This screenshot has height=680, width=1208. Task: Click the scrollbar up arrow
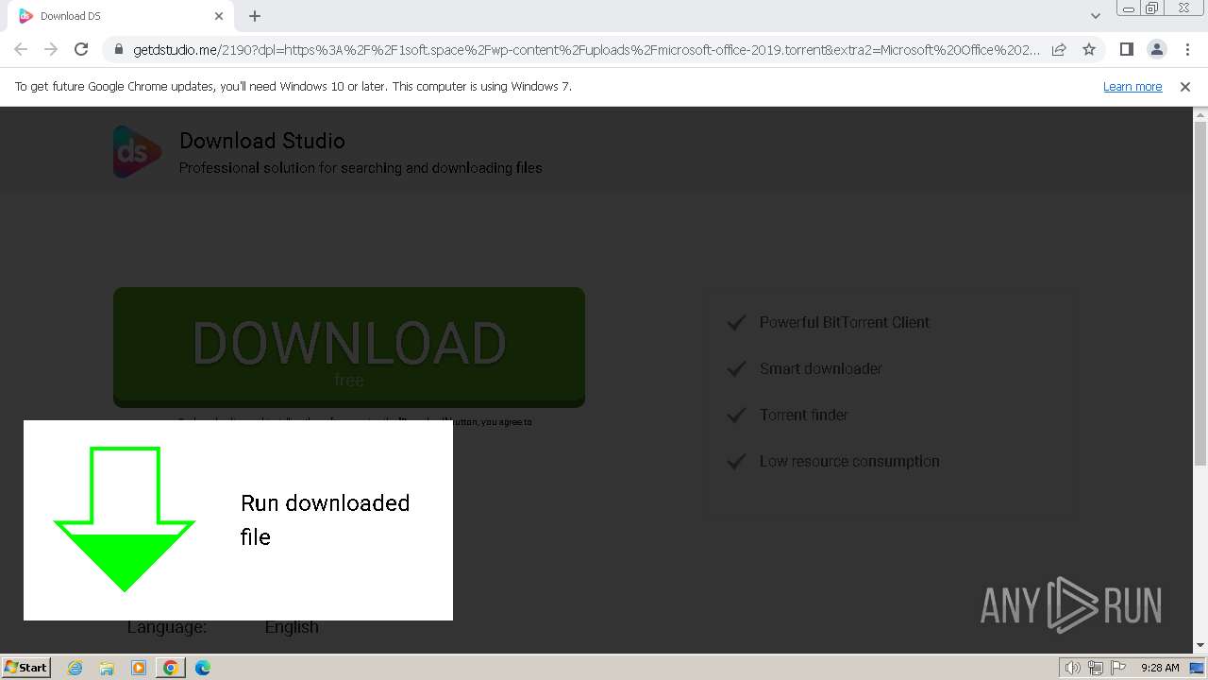[x=1200, y=114]
